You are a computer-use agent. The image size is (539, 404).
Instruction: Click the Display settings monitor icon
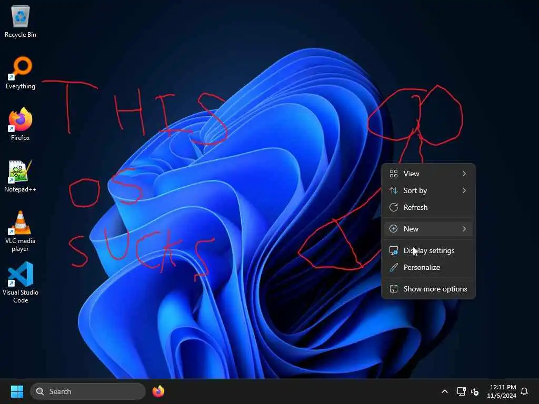click(394, 250)
